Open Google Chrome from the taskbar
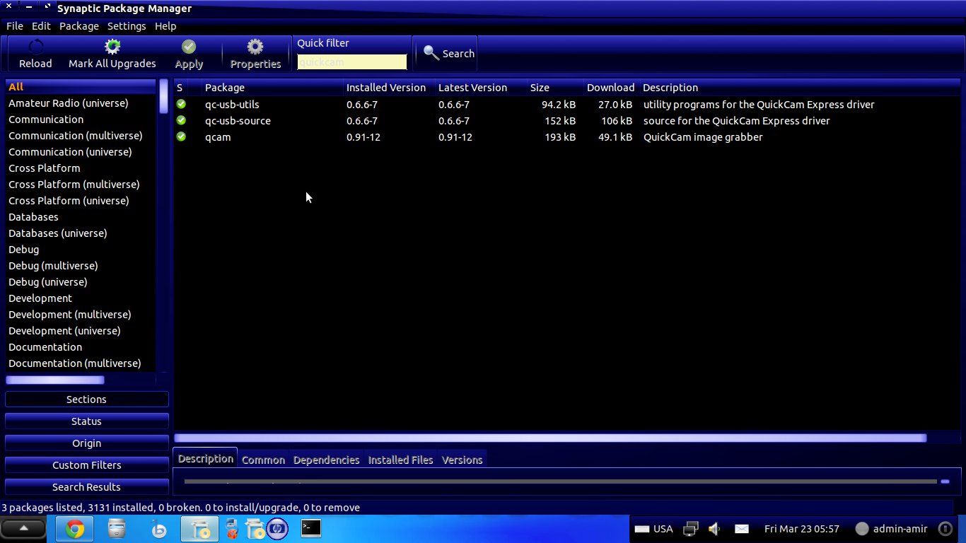Screen dimensions: 966x543 pyautogui.click(x=75, y=529)
